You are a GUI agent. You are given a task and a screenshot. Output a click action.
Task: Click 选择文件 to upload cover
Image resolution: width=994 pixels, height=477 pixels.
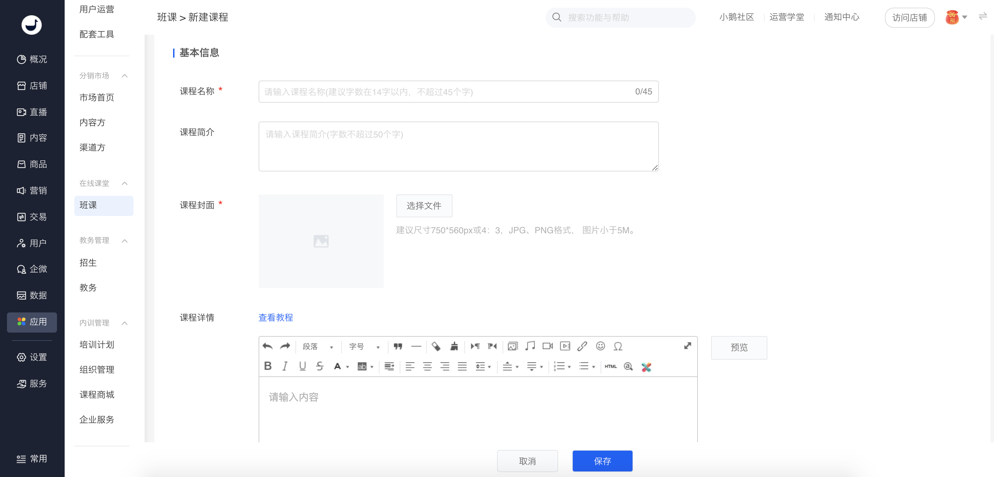tap(424, 206)
